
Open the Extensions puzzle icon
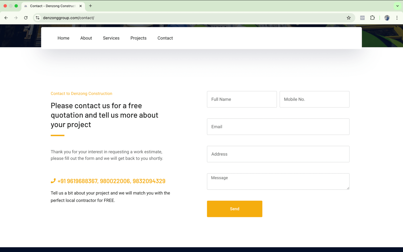[x=372, y=18]
